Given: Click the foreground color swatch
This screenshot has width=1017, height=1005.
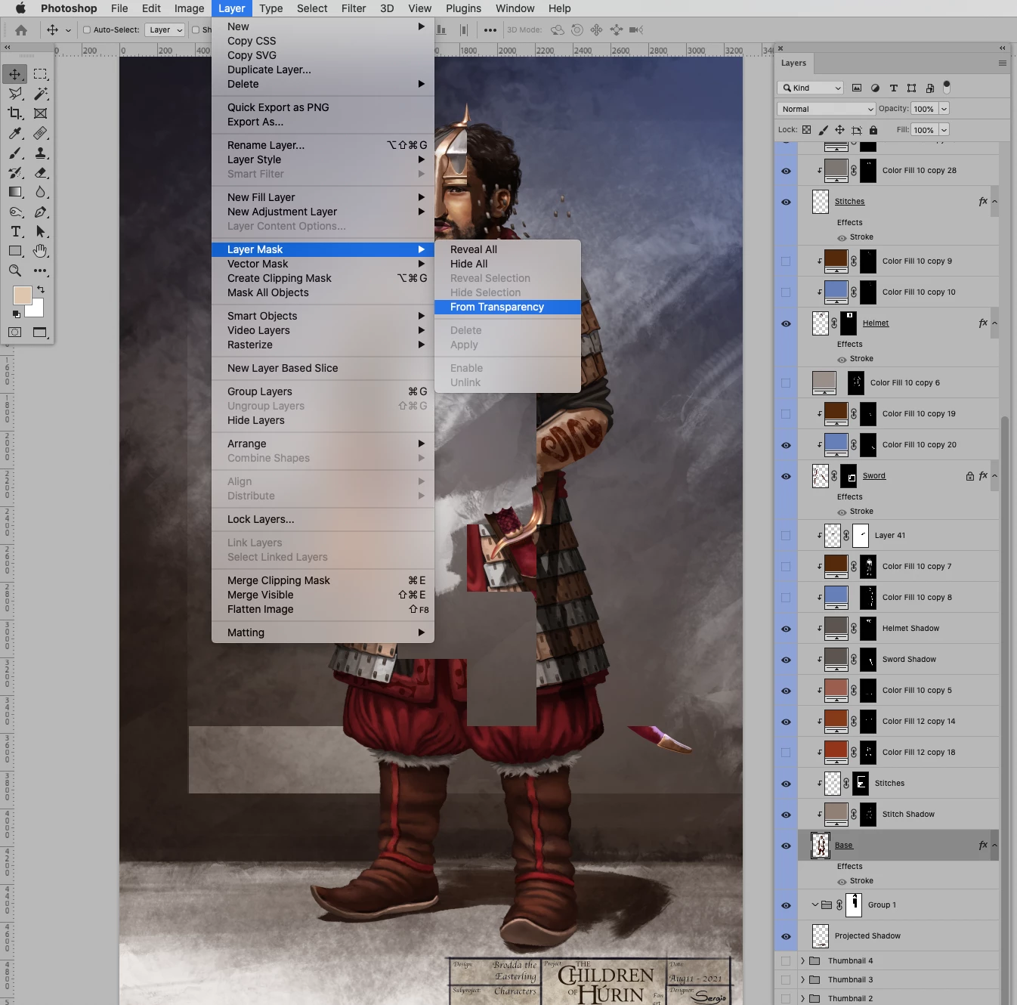Looking at the screenshot, I should (x=22, y=295).
